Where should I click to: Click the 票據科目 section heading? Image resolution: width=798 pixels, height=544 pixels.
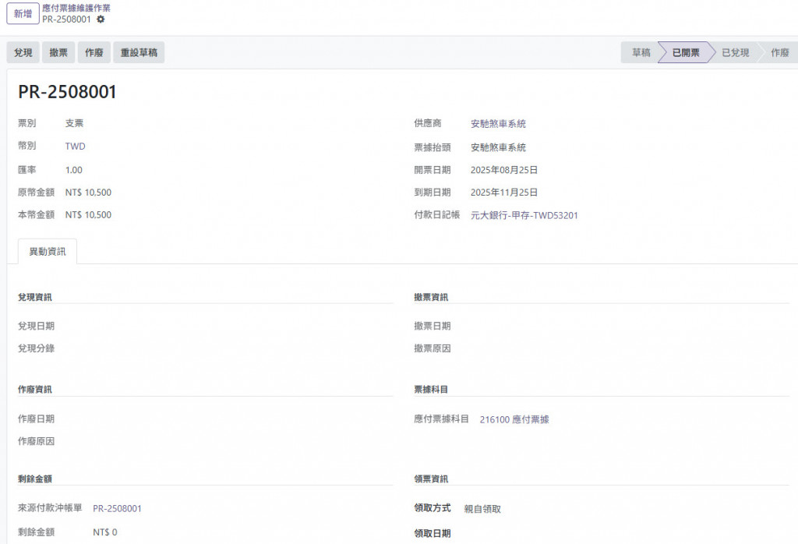point(431,390)
